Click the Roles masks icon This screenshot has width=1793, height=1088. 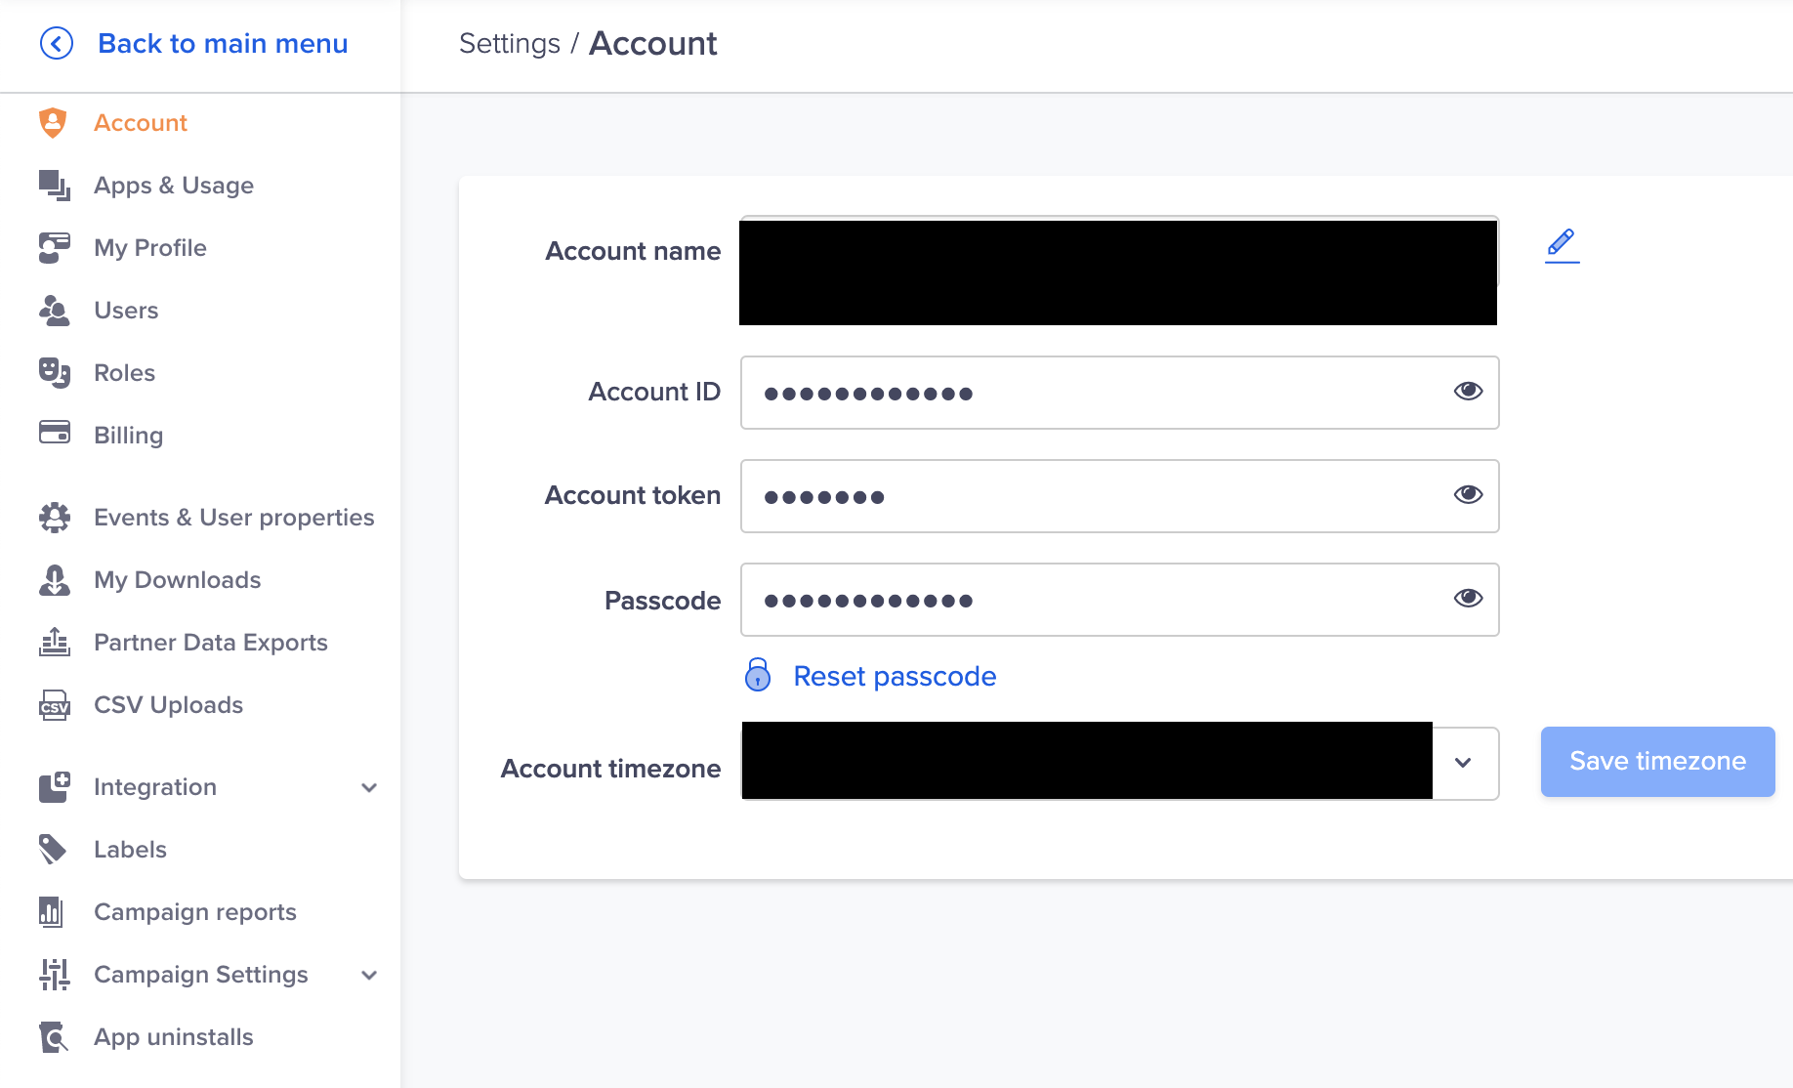pos(53,372)
